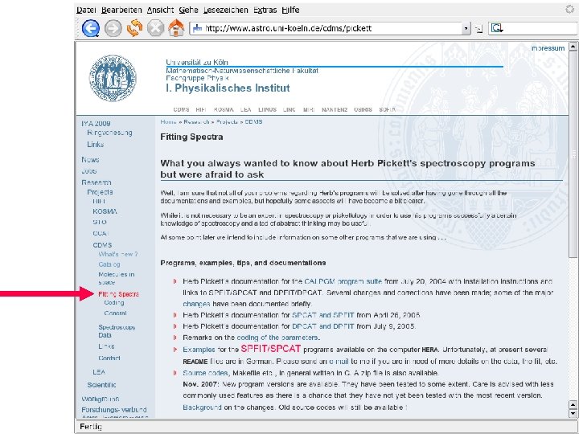Open the KOSMA tab in the top navigation
Image resolution: width=579 pixels, height=434 pixels.
(x=224, y=109)
